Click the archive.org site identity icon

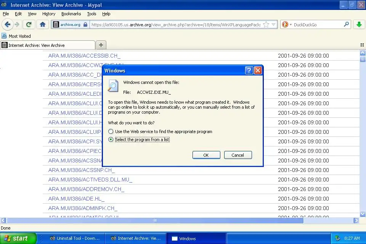point(56,24)
